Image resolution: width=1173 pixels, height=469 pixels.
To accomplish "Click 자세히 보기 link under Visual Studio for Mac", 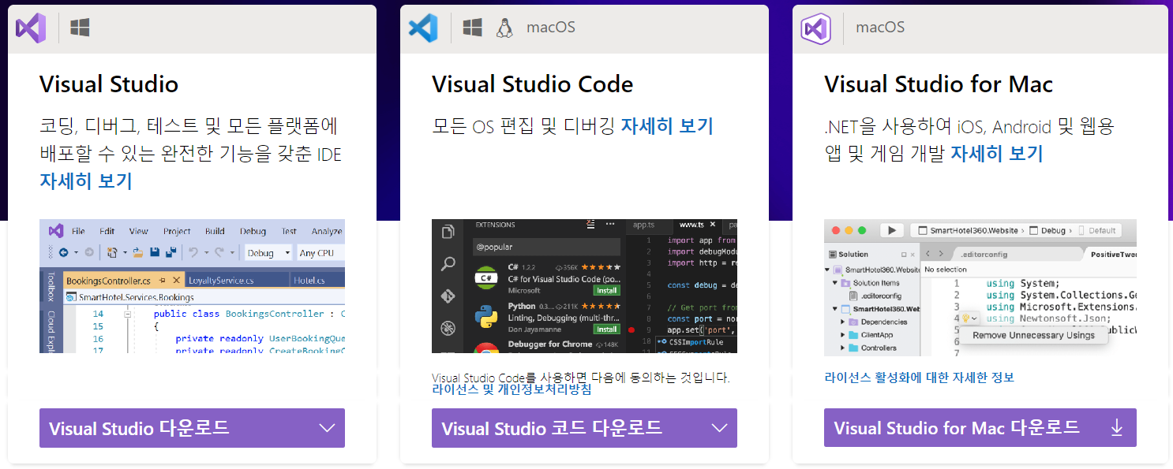I will click(x=996, y=154).
